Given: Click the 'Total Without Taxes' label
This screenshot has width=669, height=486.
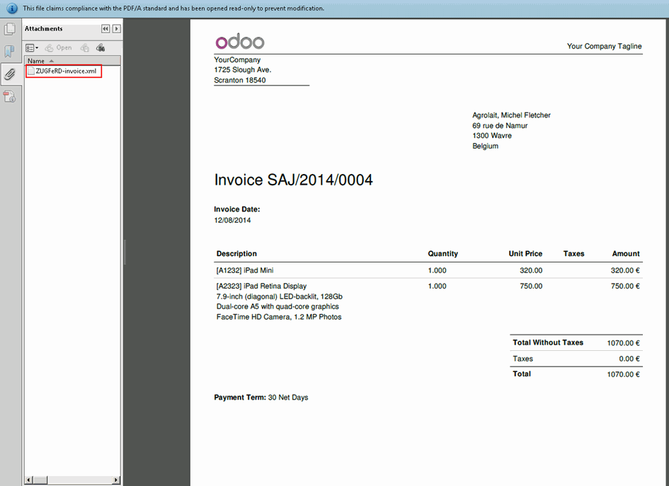Looking at the screenshot, I should click(x=548, y=342).
